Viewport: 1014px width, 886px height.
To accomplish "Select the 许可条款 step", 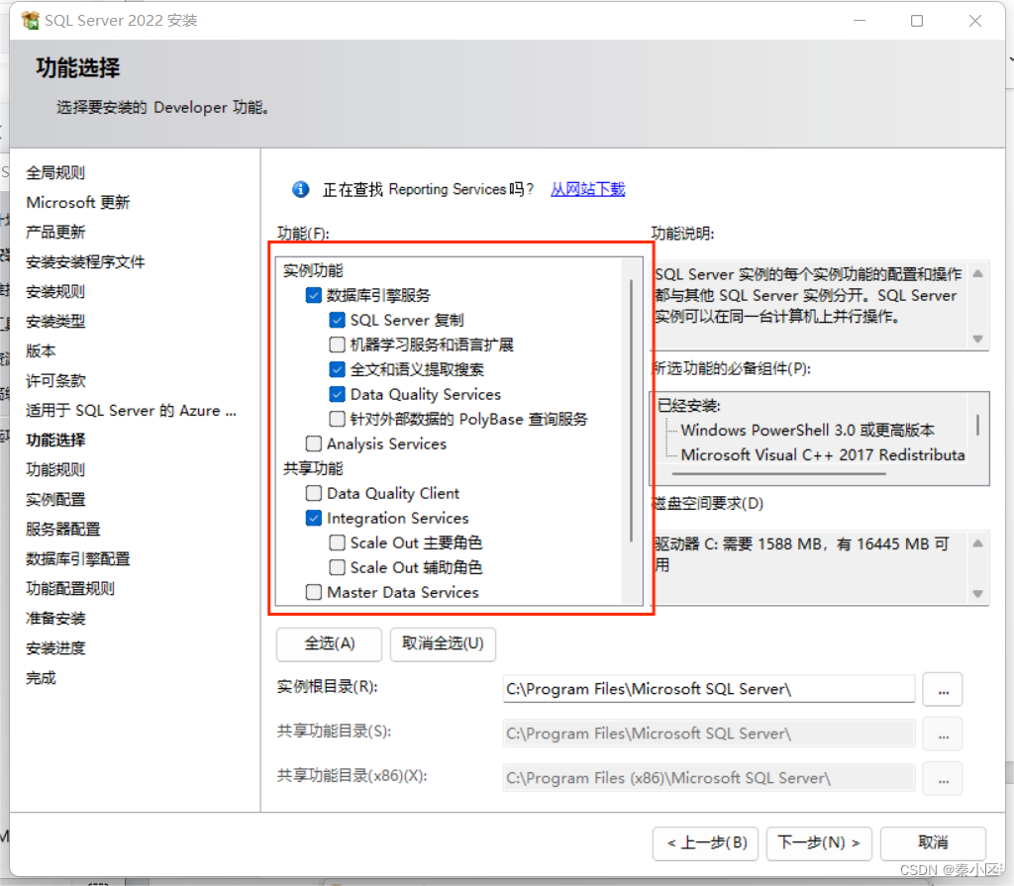I will (x=55, y=381).
